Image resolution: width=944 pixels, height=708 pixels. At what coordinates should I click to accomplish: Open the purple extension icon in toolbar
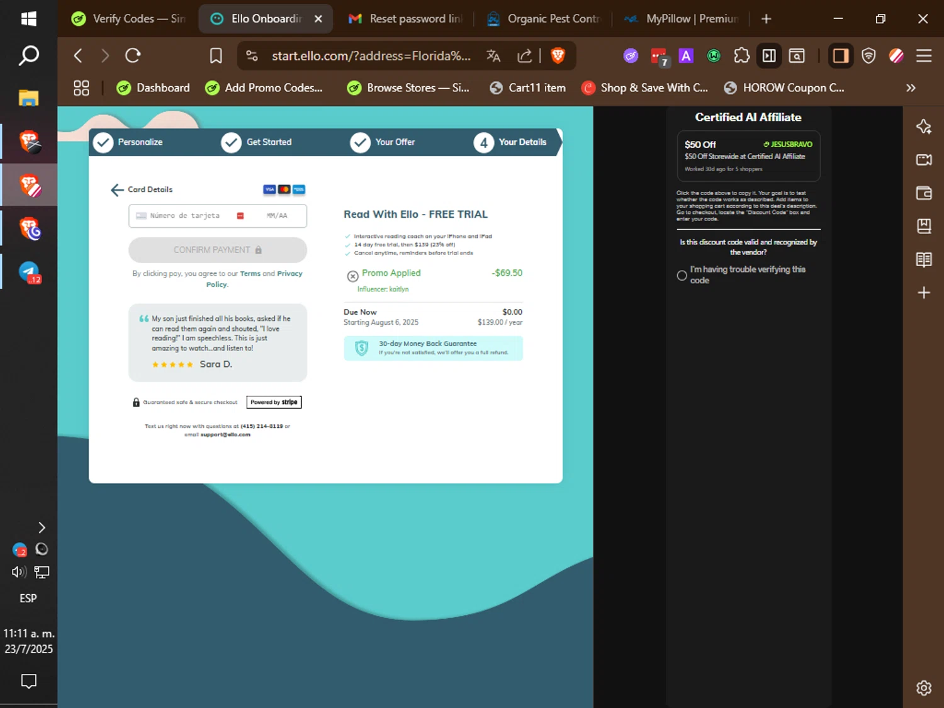pyautogui.click(x=631, y=56)
